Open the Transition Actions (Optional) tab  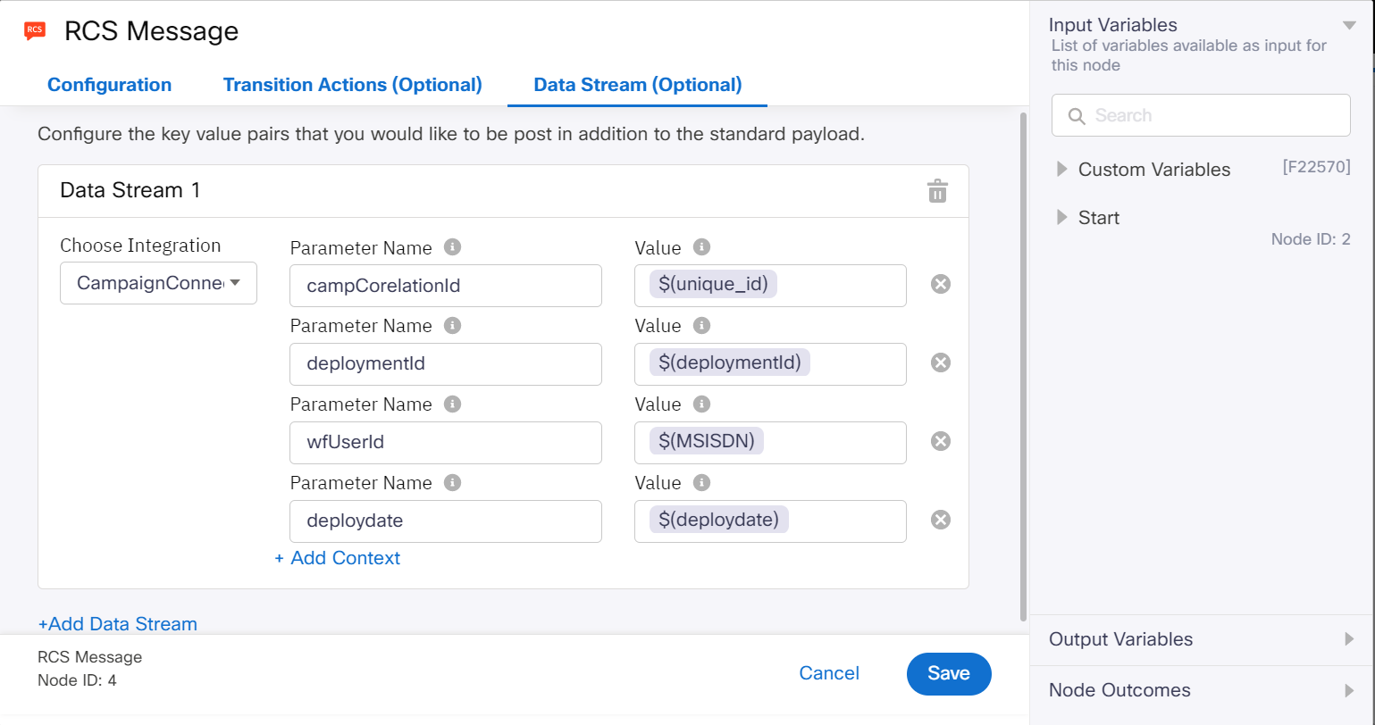[x=352, y=84]
